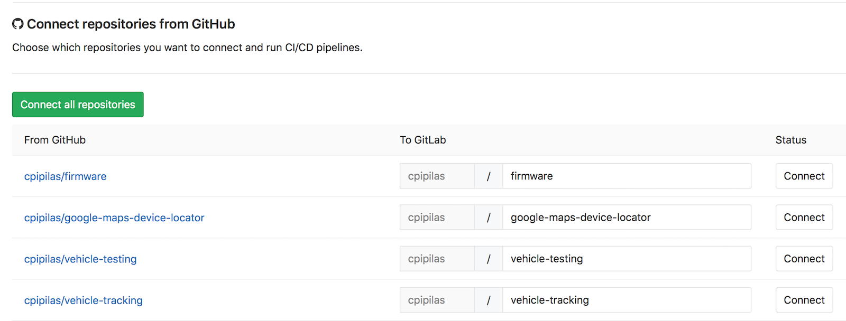846x321 pixels.
Task: Connect the google-maps-device-locator repository
Action: click(804, 218)
